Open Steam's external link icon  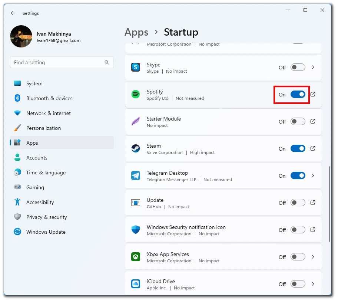[x=313, y=148]
